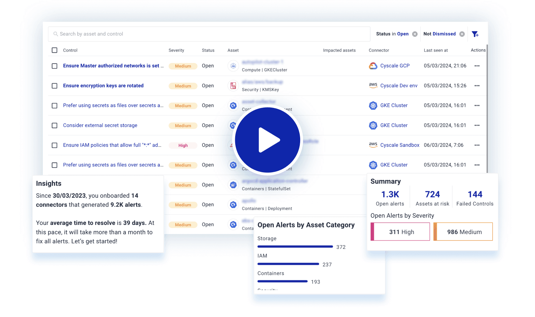
Task: Remove the Not Dismissed filter chip
Action: coord(462,34)
